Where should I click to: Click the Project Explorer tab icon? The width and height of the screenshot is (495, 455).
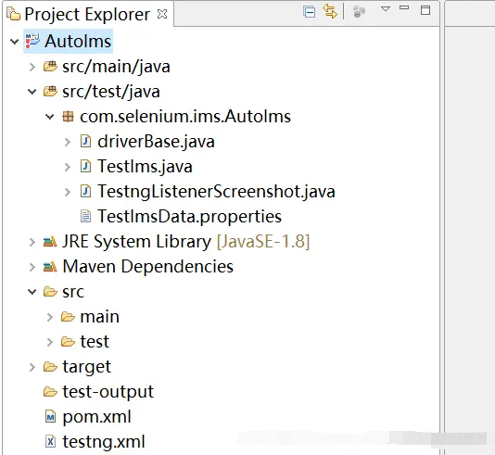point(14,14)
